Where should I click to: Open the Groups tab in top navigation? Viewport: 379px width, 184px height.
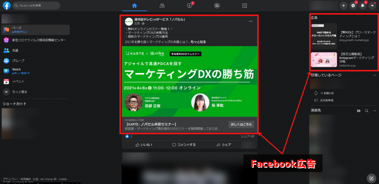(x=217, y=6)
